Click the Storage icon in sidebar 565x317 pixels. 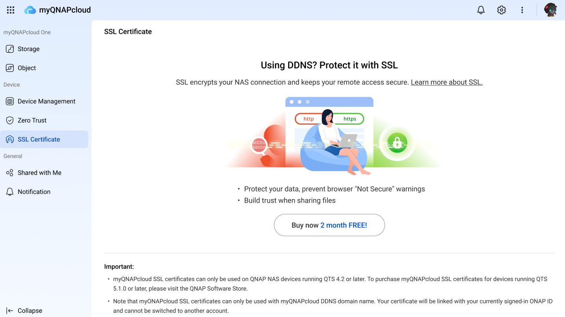point(10,49)
